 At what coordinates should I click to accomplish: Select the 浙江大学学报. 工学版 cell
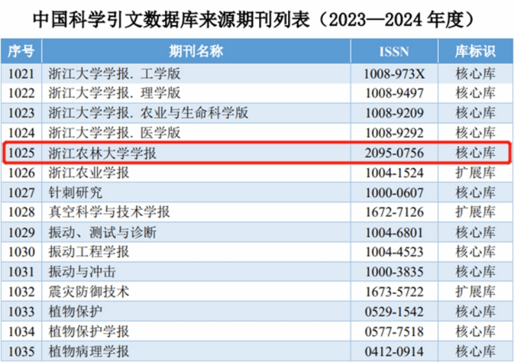(107, 74)
